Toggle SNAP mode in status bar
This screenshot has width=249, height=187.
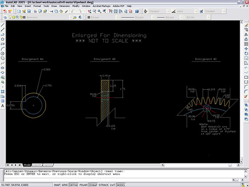(x=57, y=185)
